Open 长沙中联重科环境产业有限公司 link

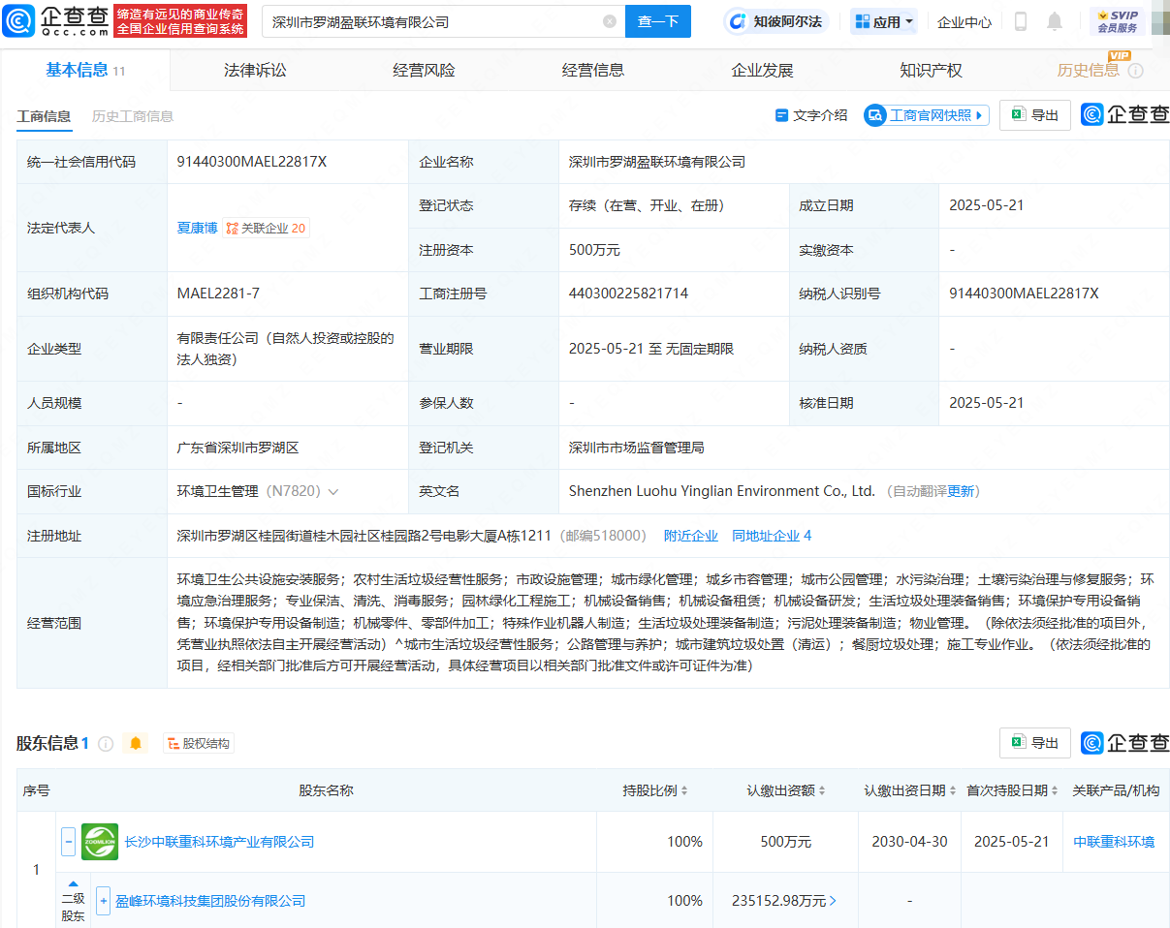(219, 842)
